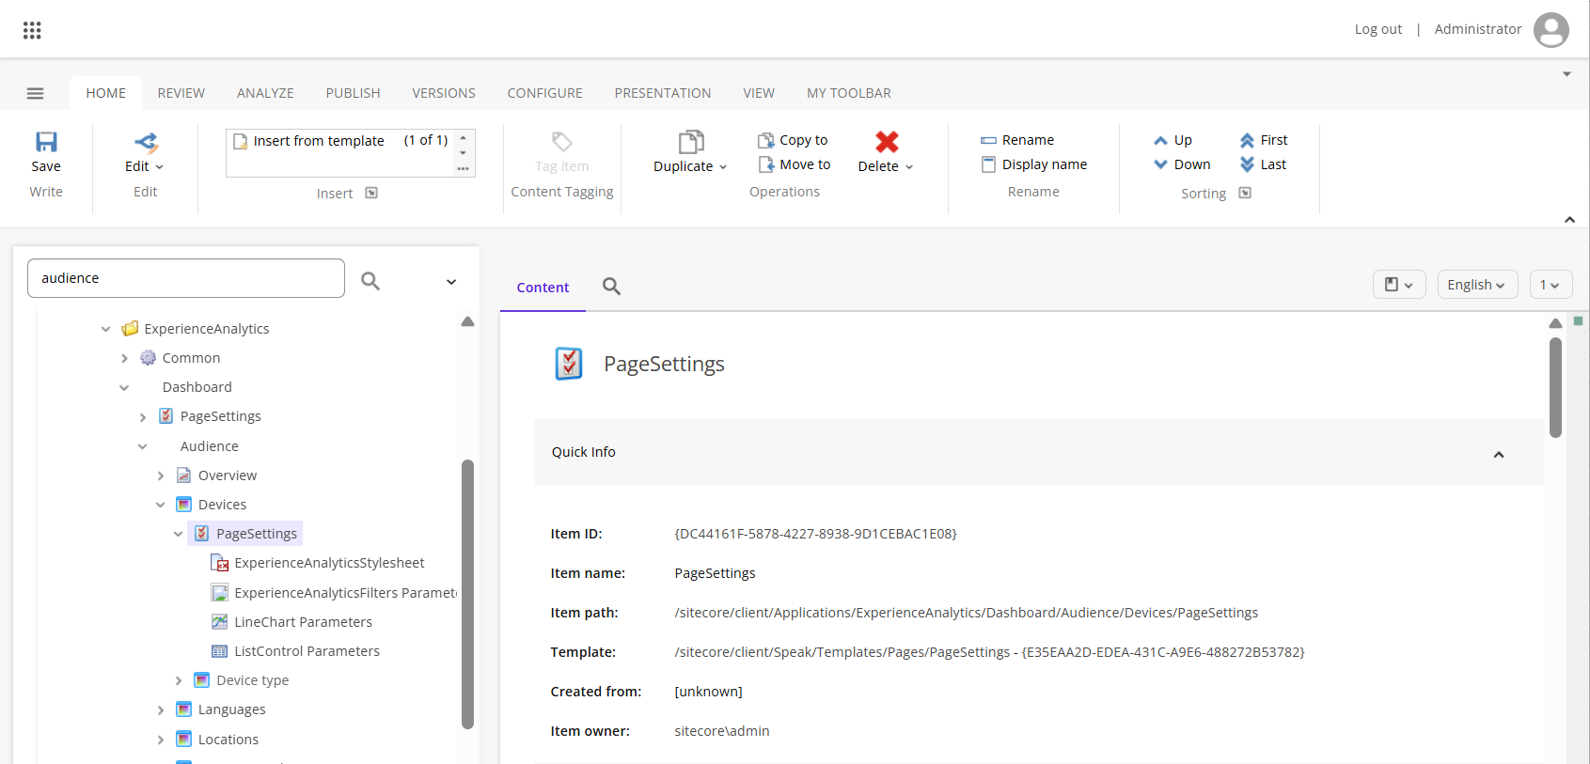Image resolution: width=1590 pixels, height=764 pixels.
Task: Move item to First position
Action: click(1247, 140)
